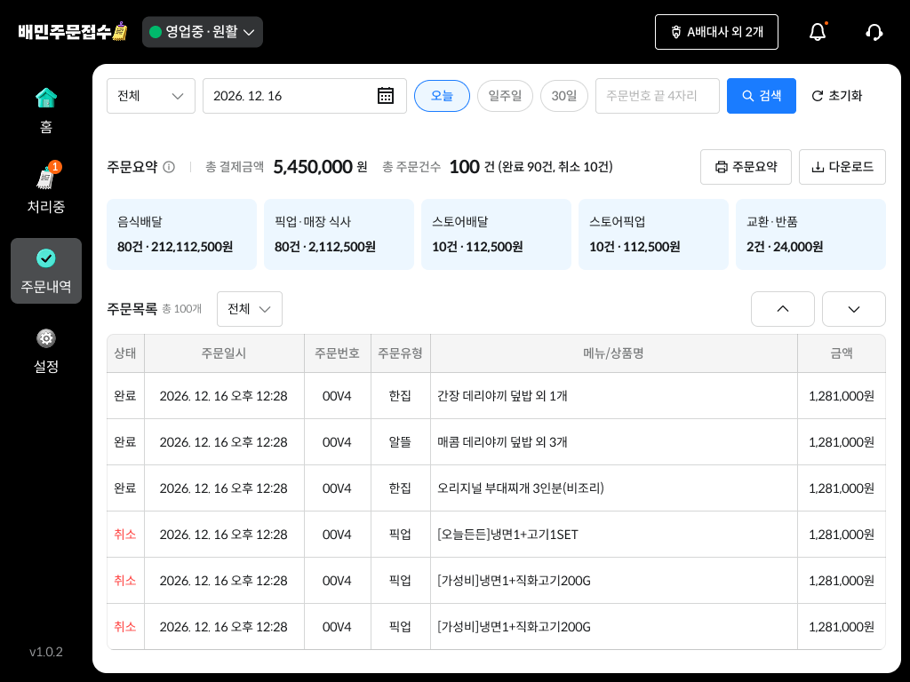Select the 픽업·매장 식사 summary card
Image resolution: width=910 pixels, height=682 pixels.
(339, 234)
